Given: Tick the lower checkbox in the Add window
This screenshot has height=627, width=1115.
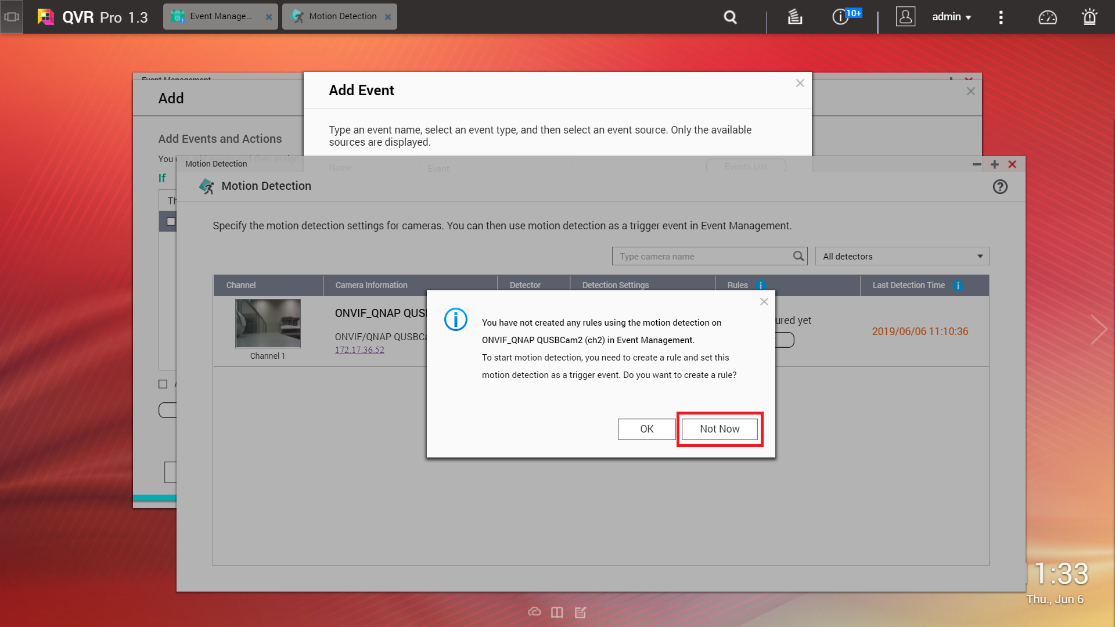Looking at the screenshot, I should 163,384.
